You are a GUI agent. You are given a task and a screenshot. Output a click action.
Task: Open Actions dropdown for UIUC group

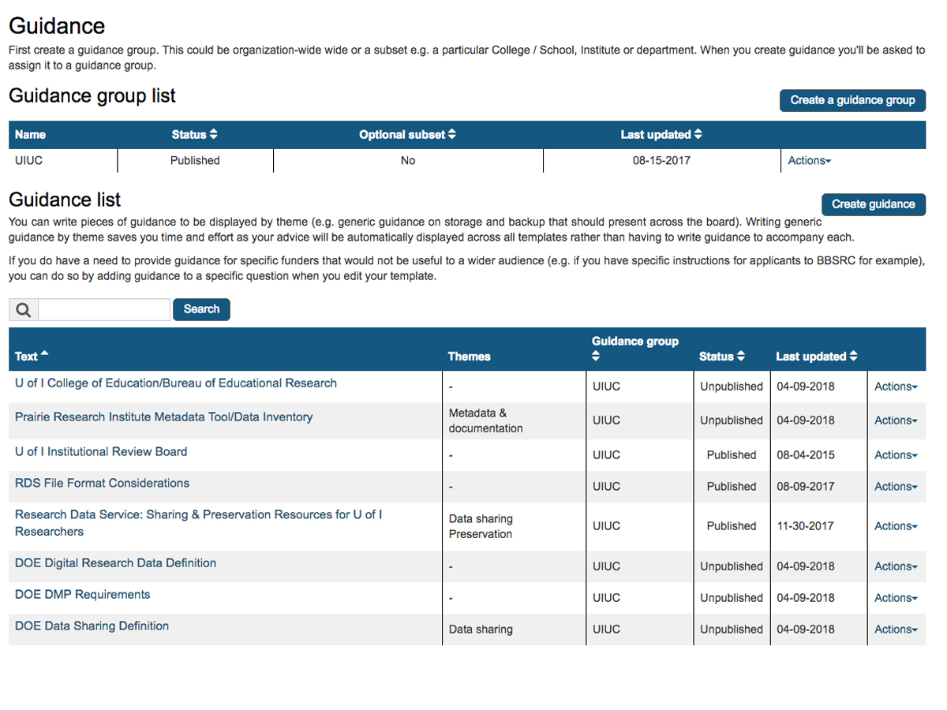click(810, 161)
